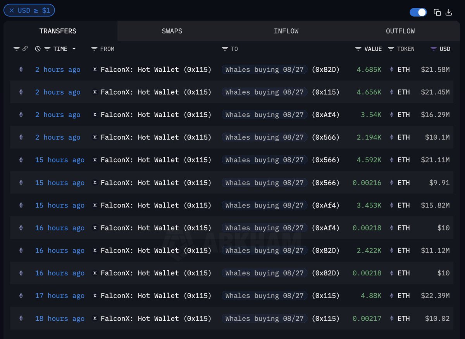Click FalconX logo icon in $10.1M row
This screenshot has height=339, width=465.
point(95,137)
